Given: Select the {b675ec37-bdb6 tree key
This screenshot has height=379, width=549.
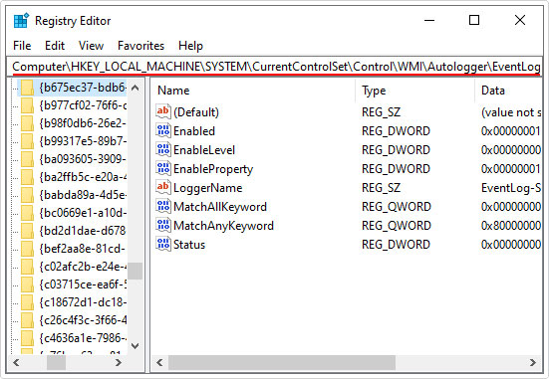Looking at the screenshot, I should point(83,88).
